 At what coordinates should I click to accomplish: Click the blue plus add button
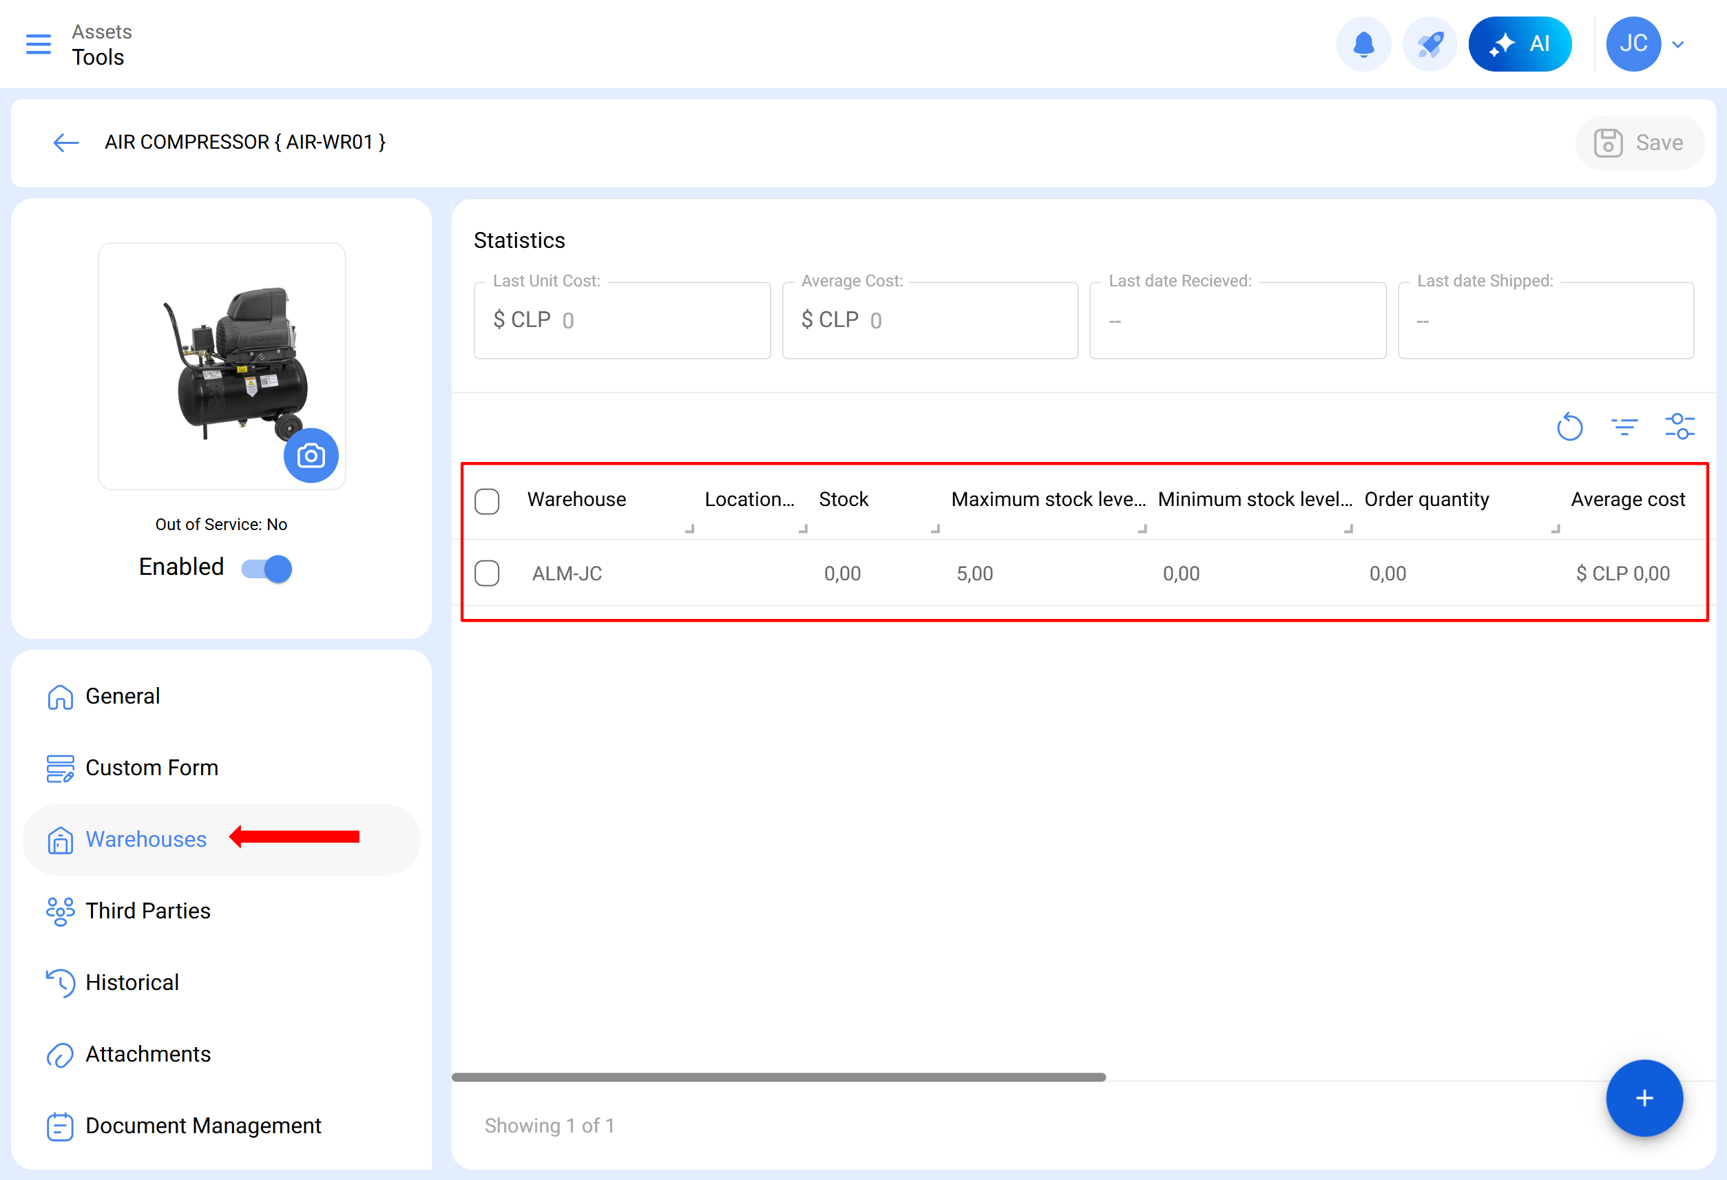coord(1644,1097)
